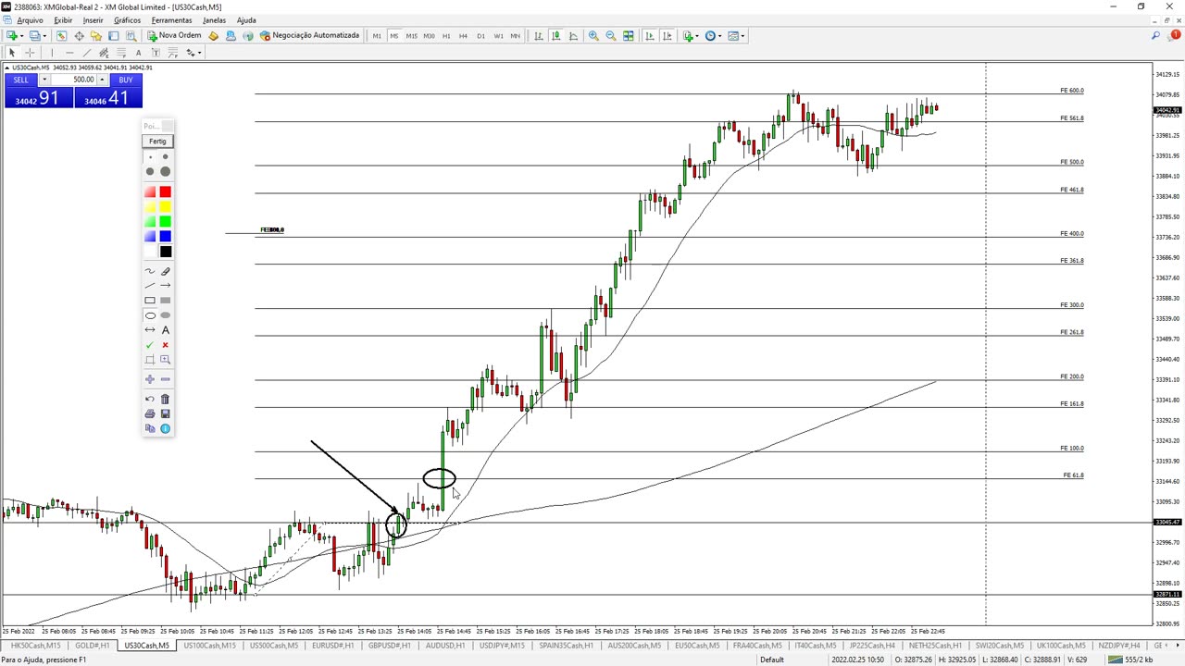Click the SELL one-click trade button
This screenshot has height=666, width=1185.
click(x=21, y=80)
